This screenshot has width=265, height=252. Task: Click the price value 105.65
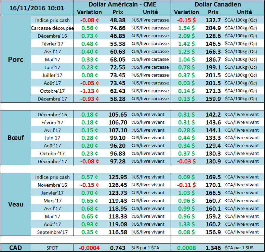[118, 115]
